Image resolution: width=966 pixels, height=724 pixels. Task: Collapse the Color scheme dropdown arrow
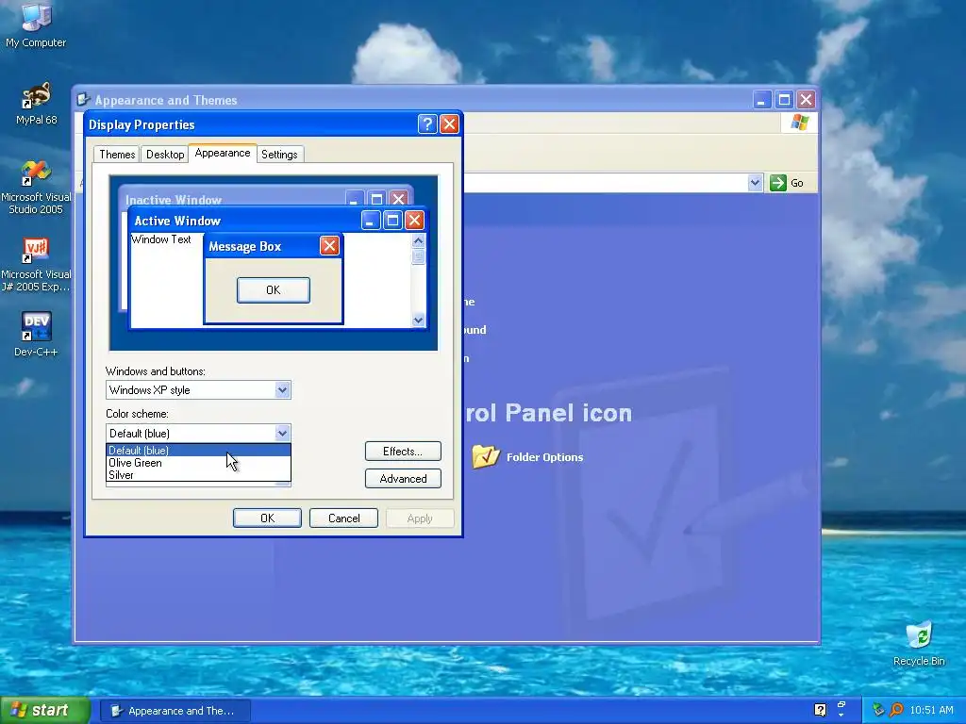point(282,433)
